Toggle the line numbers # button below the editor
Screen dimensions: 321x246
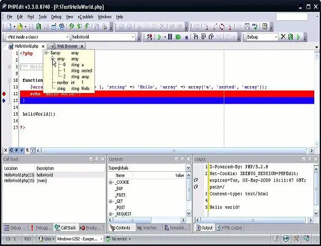tap(16, 151)
